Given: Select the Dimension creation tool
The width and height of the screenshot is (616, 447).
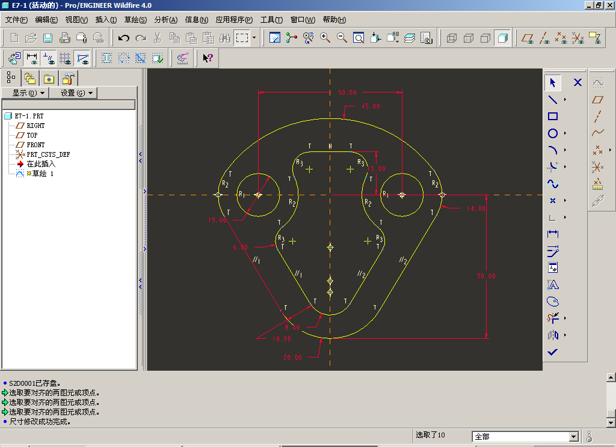Looking at the screenshot, I should (553, 234).
